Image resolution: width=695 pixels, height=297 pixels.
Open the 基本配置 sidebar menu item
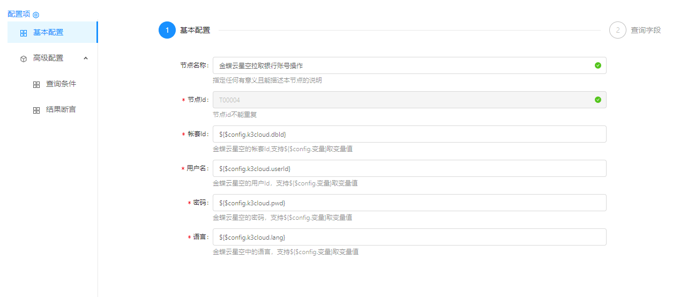click(48, 32)
